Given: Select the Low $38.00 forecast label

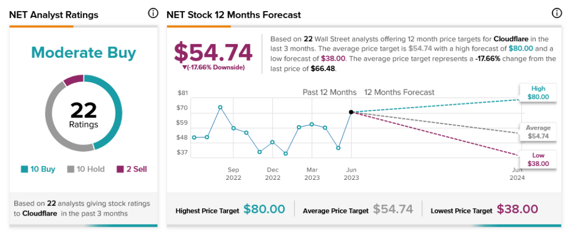Looking at the screenshot, I should point(538,159).
